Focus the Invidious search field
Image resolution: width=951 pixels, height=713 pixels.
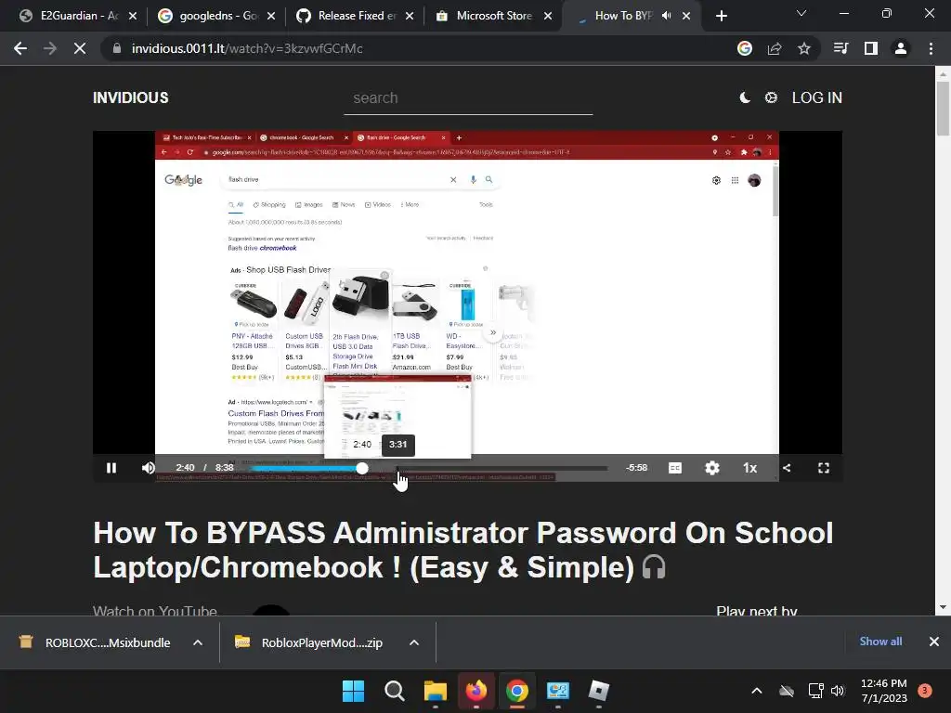click(468, 98)
